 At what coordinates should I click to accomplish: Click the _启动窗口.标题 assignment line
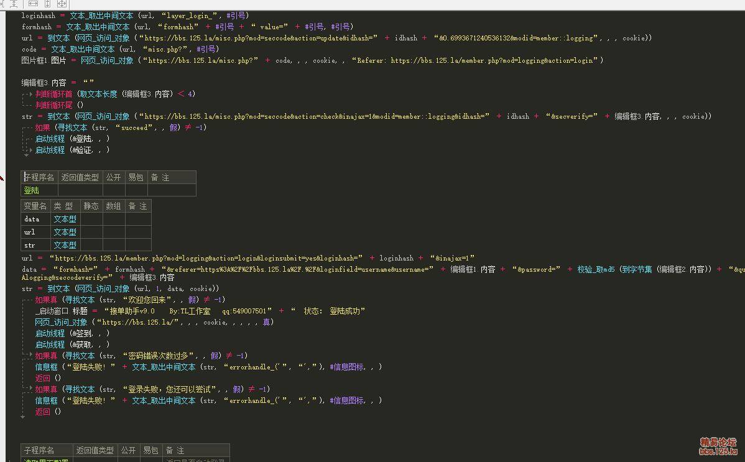pos(200,311)
